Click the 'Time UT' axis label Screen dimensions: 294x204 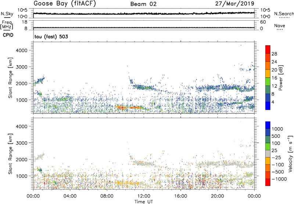pos(144,202)
